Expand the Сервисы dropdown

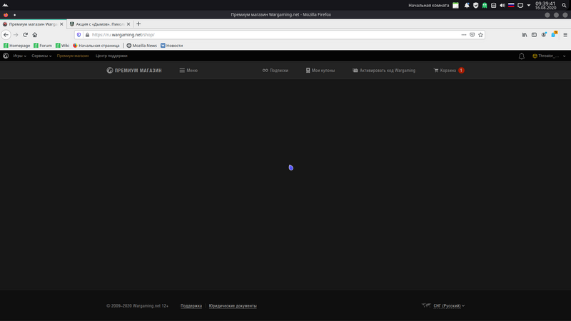(x=41, y=56)
